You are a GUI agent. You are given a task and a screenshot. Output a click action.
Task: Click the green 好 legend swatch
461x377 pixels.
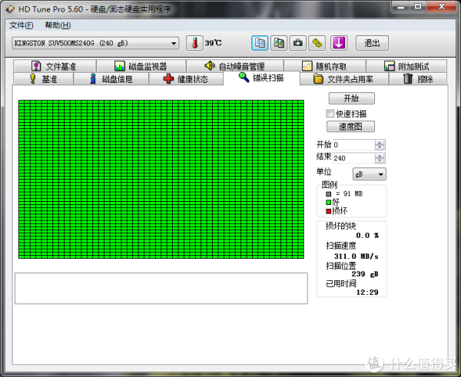pyautogui.click(x=328, y=202)
